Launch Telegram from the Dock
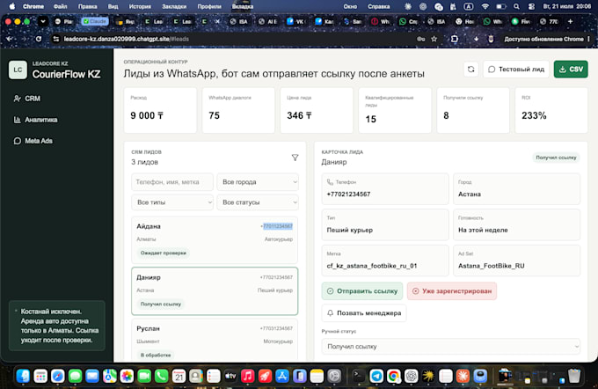This screenshot has height=389, width=598. click(x=376, y=376)
